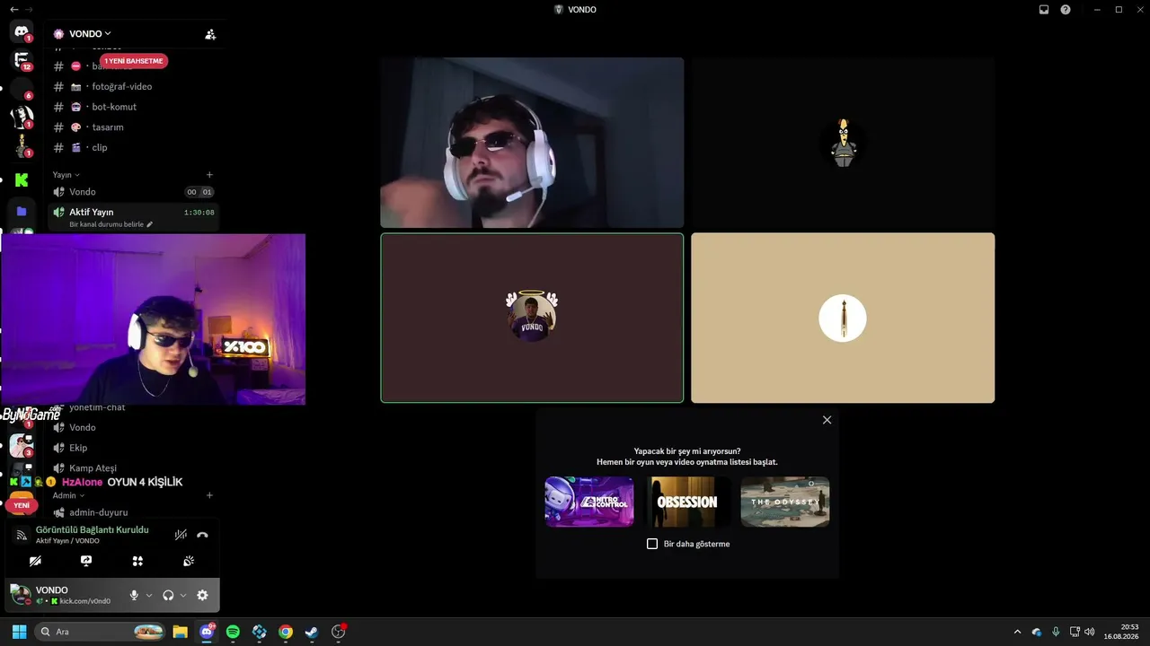
Task: Open Google Chrome from the taskbar
Action: coord(285,632)
